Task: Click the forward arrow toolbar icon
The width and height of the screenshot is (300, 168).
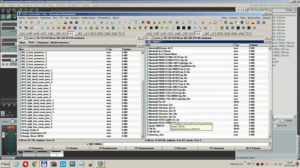Action: (x=51, y=22)
